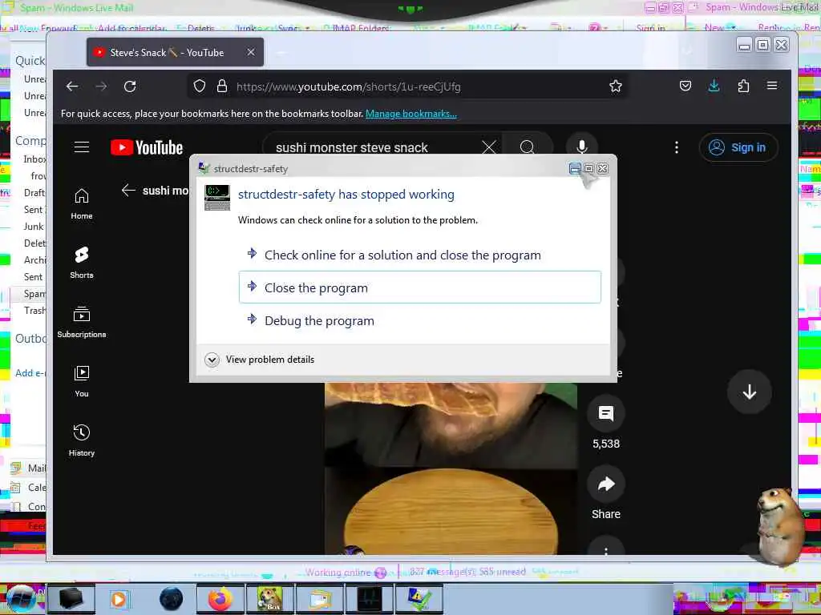Sign in to YouTube

tap(738, 147)
